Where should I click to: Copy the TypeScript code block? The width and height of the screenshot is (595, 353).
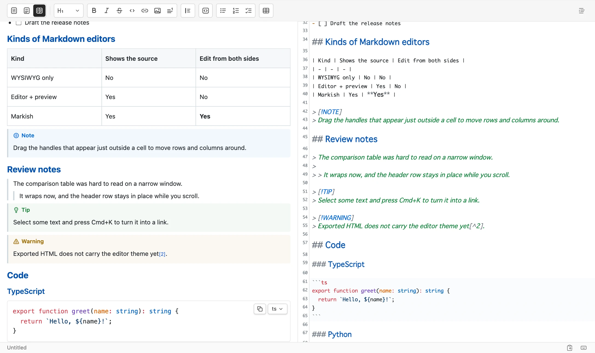click(260, 309)
